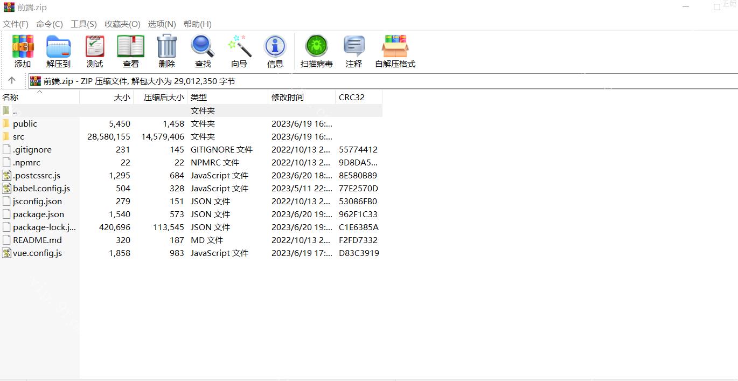Select the src folder row
Viewport: 738px width, 381px height.
(19, 137)
